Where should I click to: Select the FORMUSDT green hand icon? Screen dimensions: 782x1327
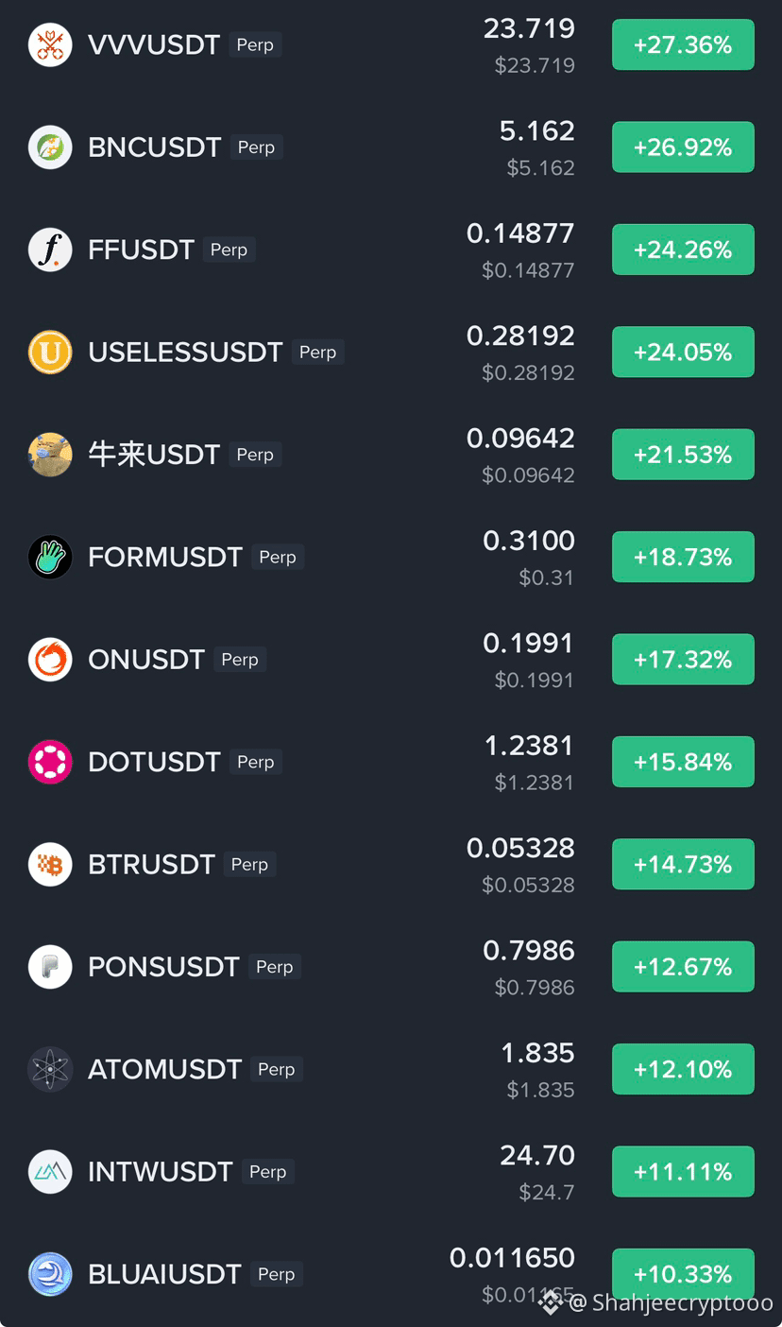(50, 557)
